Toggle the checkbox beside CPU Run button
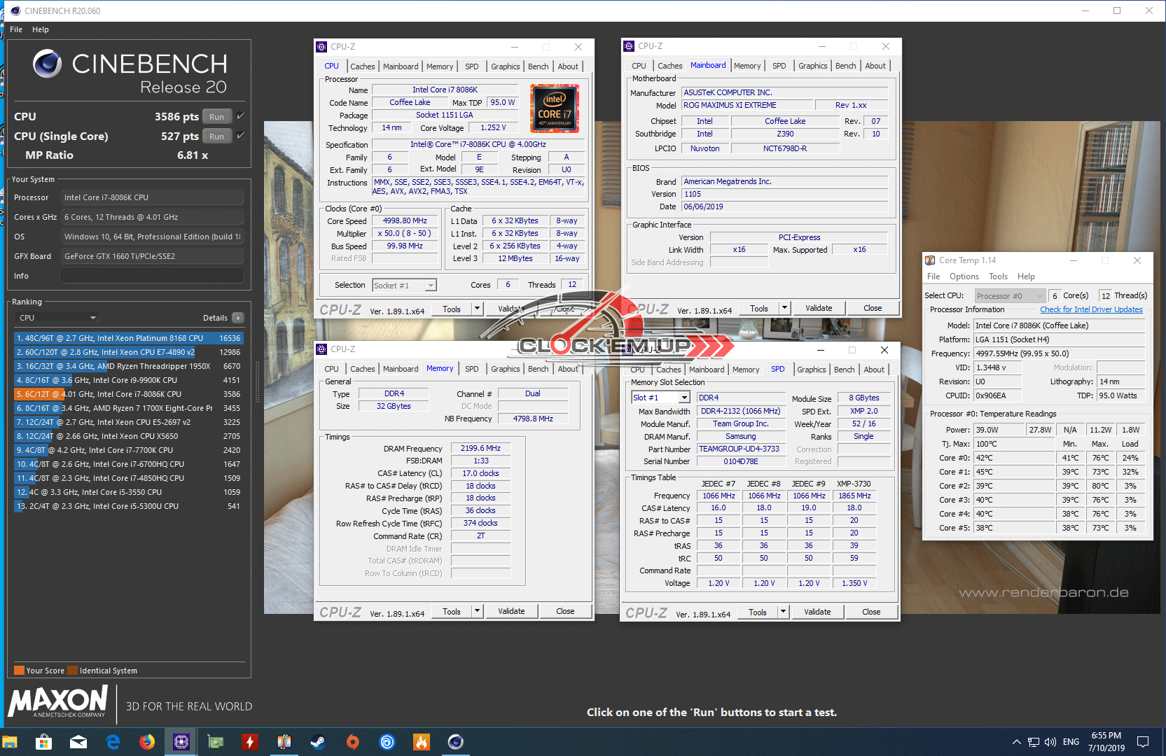1166x756 pixels. click(x=240, y=116)
